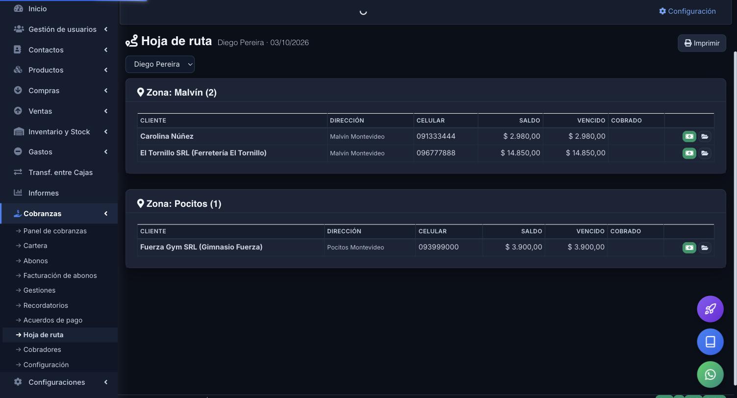The height and width of the screenshot is (398, 737).
Task: Click the Transf. entre Cajas arrows icon
Action: click(18, 172)
